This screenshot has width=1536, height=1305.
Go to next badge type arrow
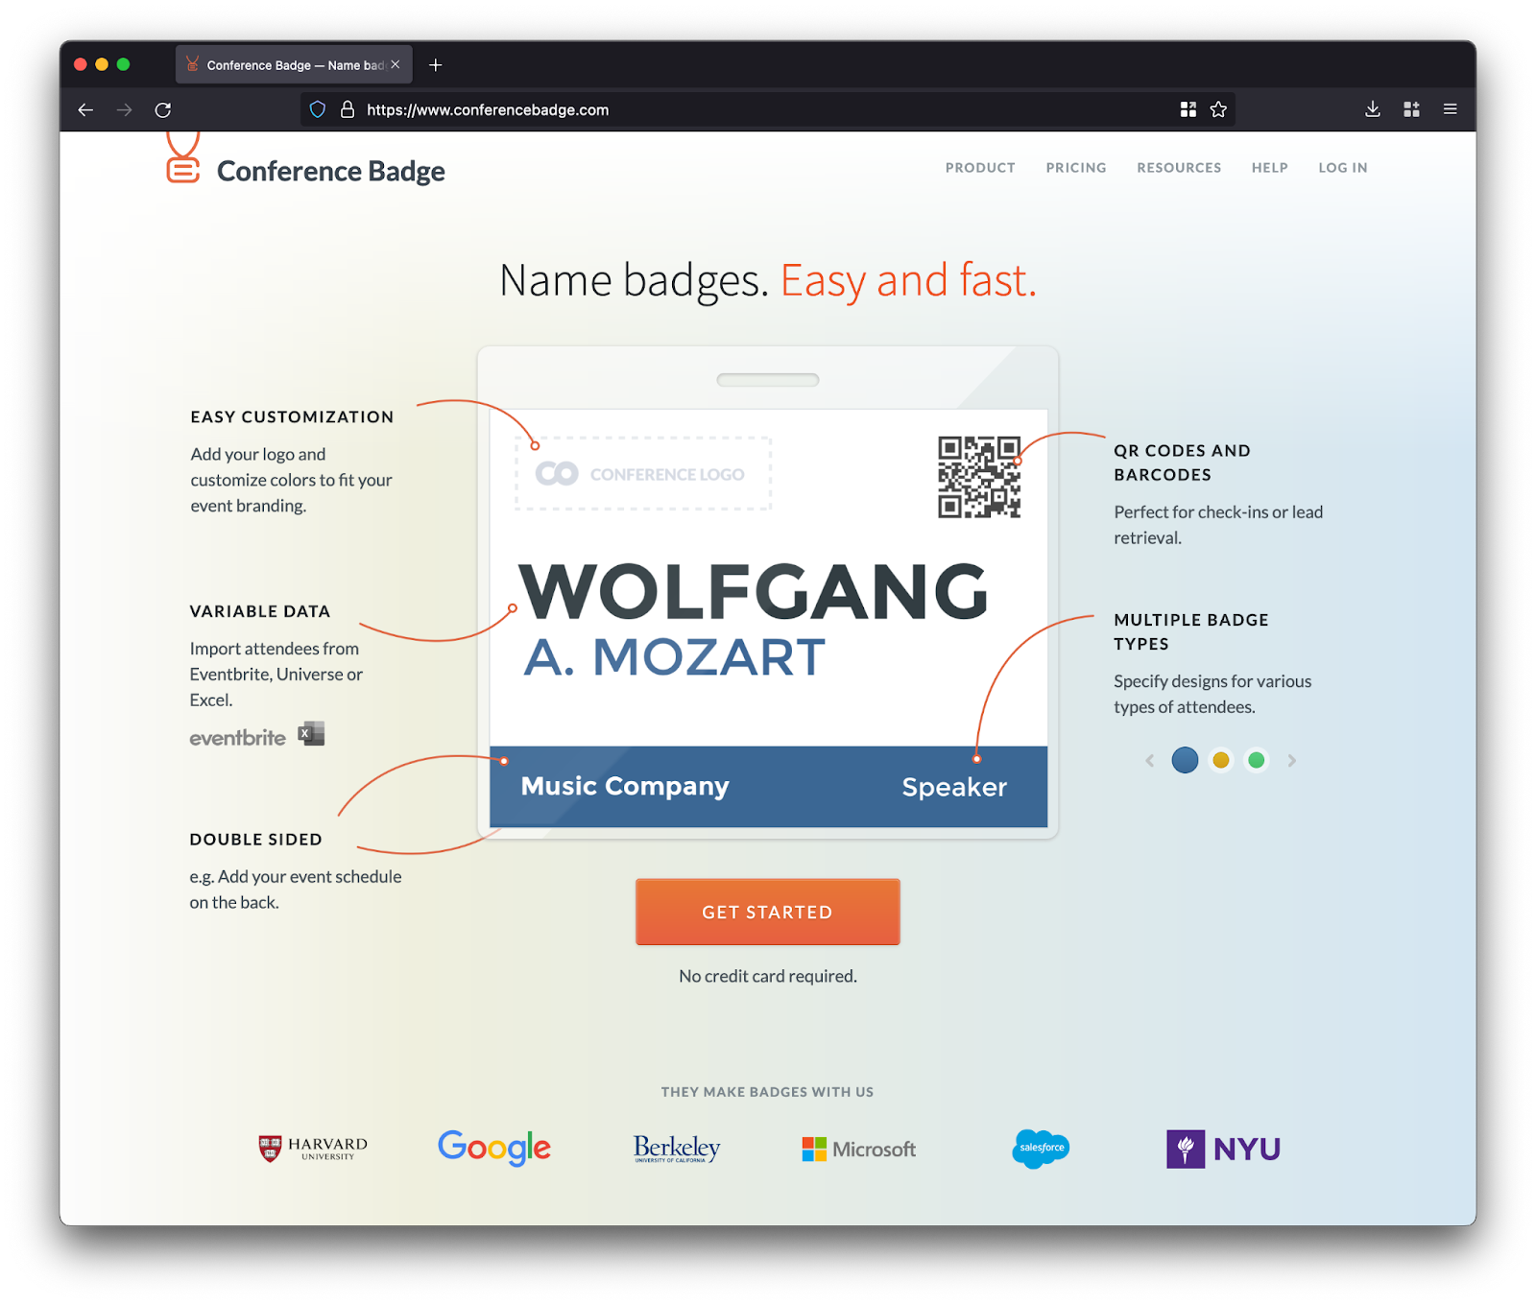click(1292, 761)
